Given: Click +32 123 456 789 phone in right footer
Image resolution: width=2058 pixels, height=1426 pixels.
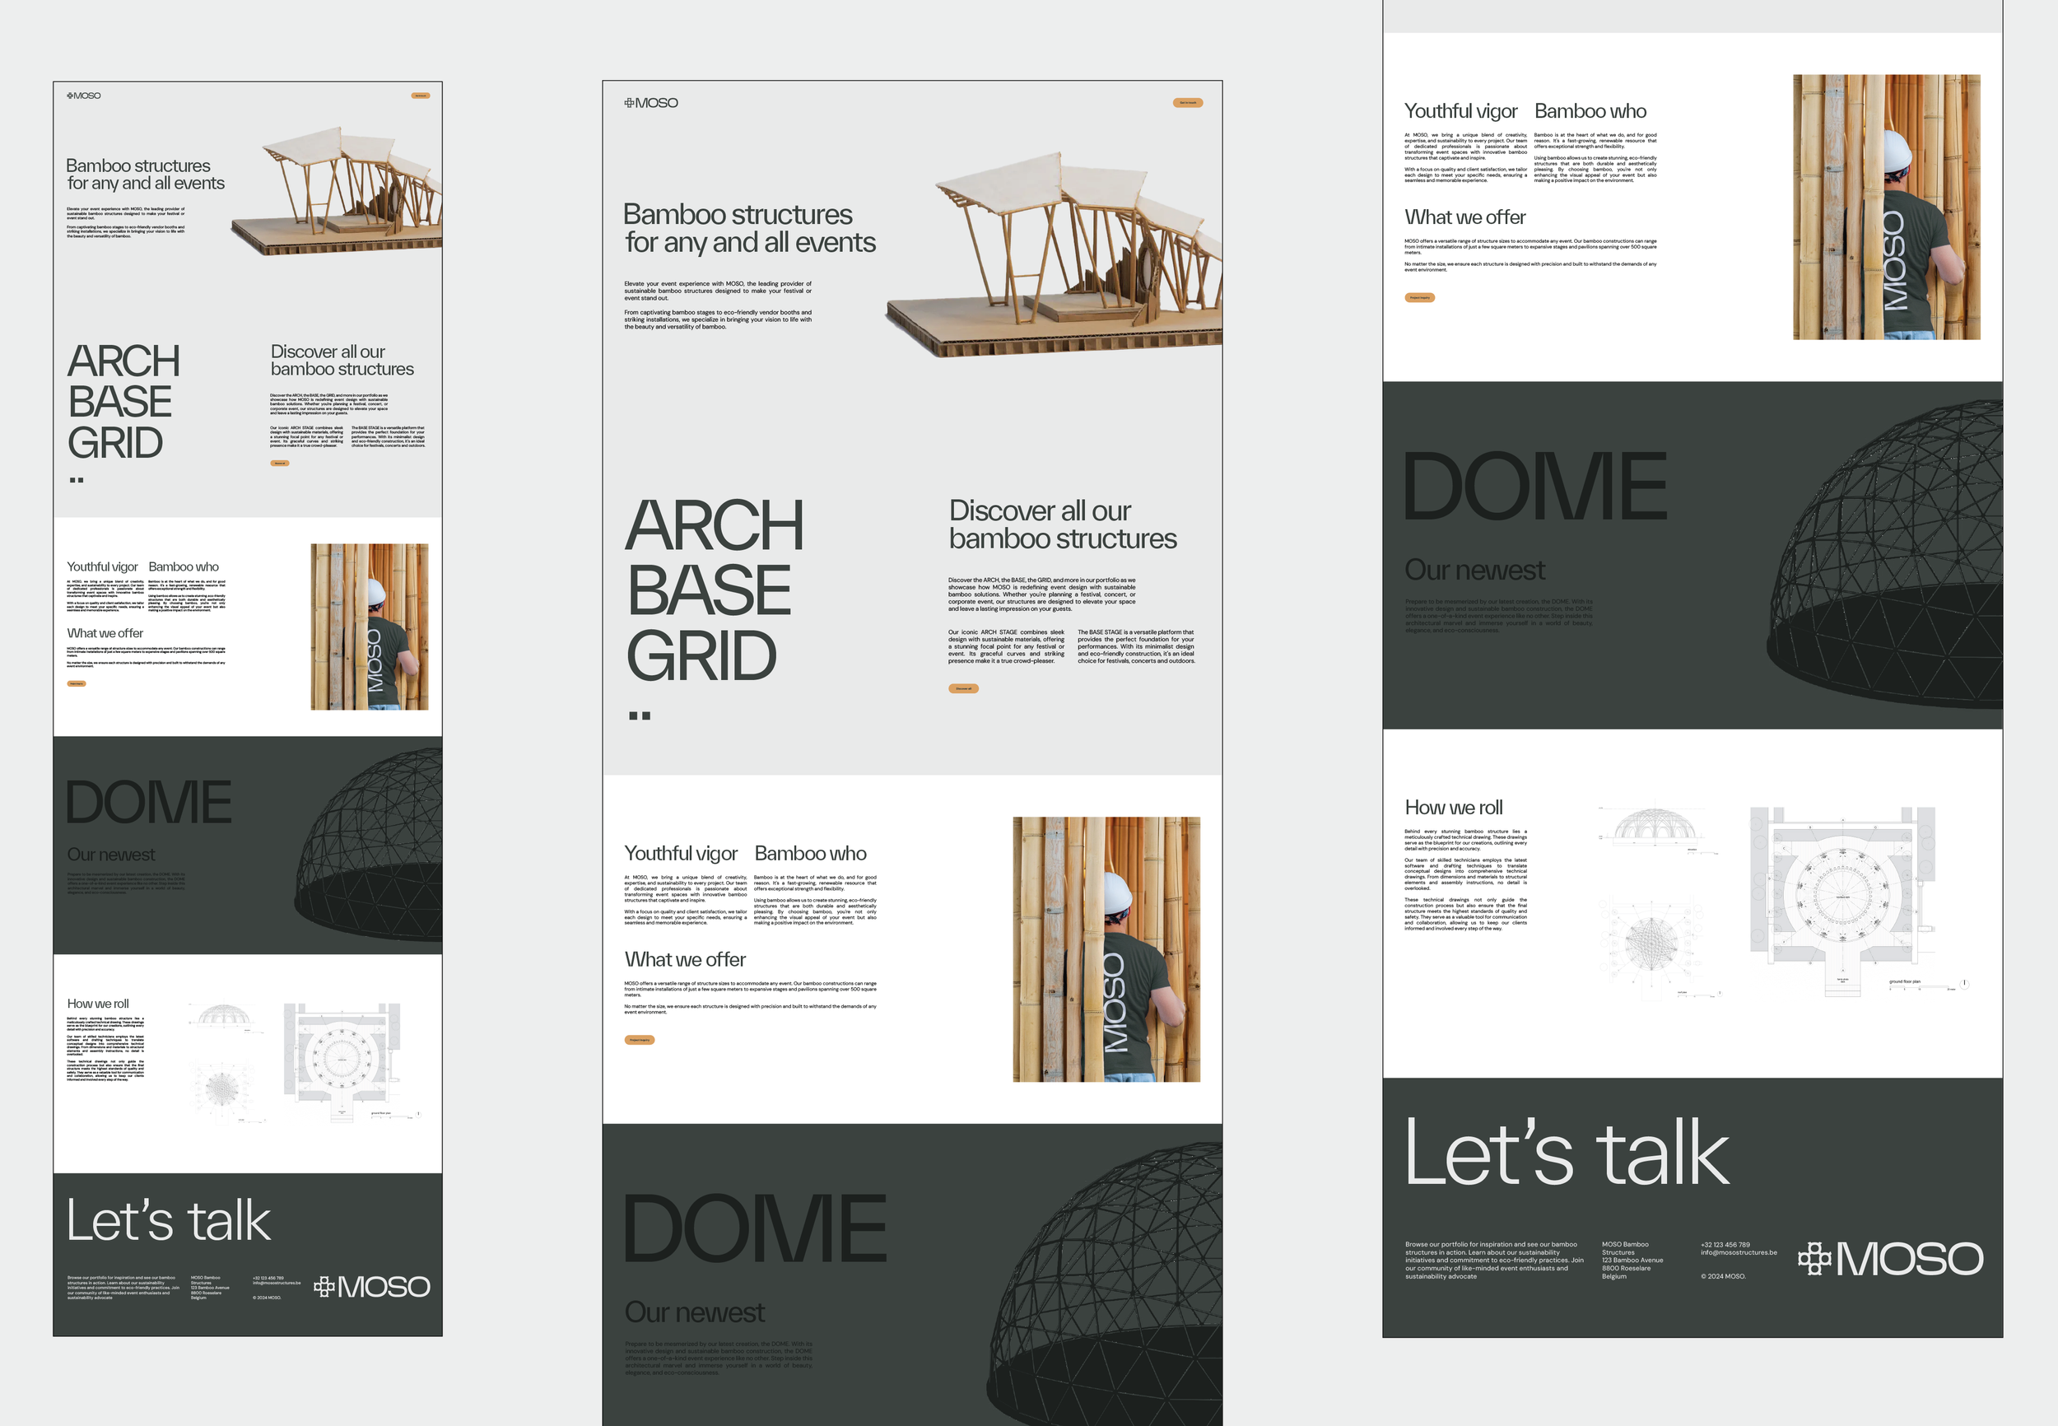Looking at the screenshot, I should pos(1725,1245).
